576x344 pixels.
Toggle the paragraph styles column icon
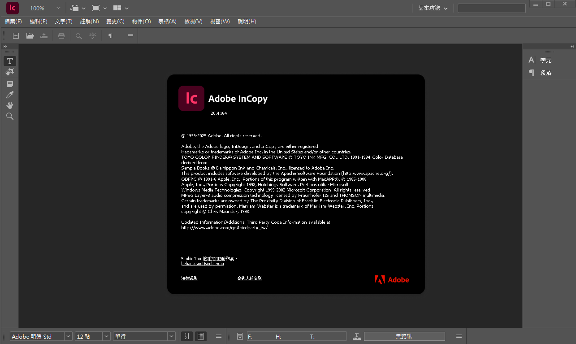tap(201, 336)
